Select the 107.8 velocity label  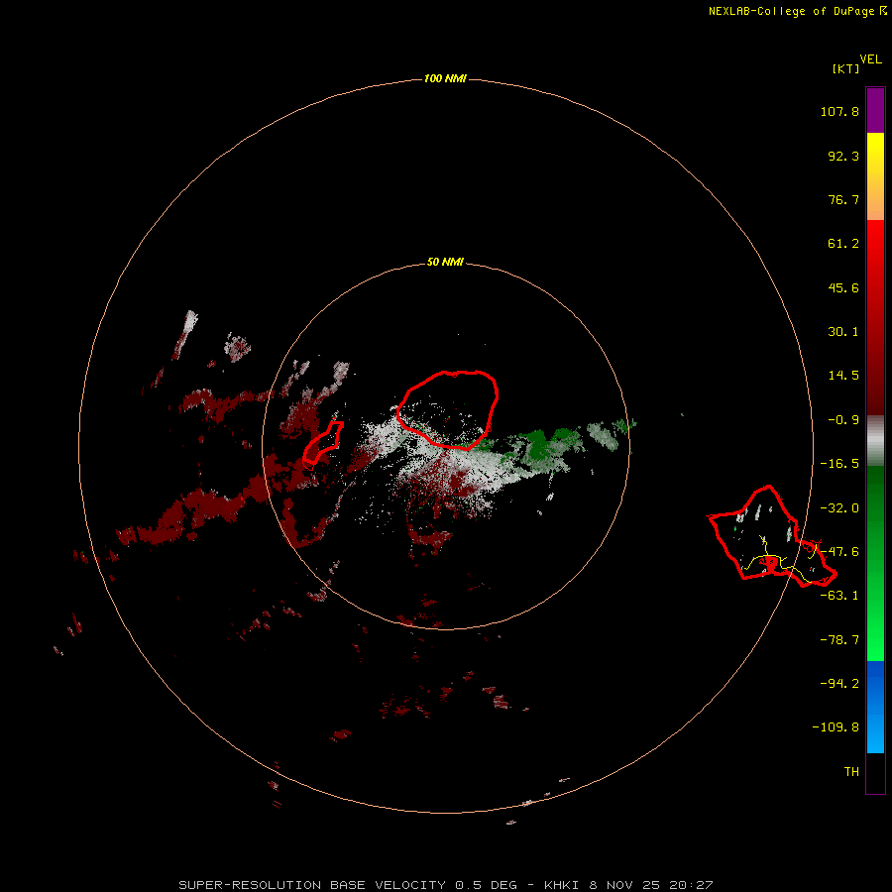(839, 111)
